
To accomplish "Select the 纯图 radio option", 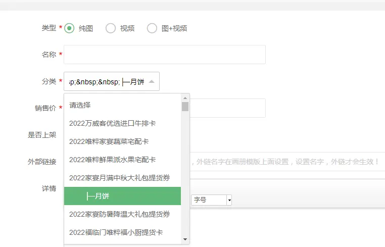I will point(70,28).
